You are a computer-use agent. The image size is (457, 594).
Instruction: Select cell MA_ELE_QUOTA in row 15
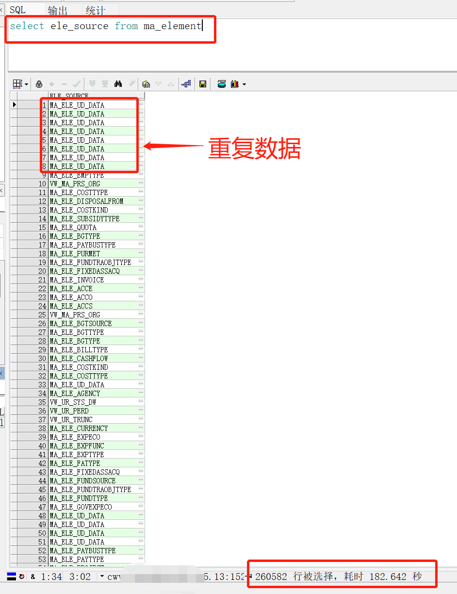(x=93, y=227)
